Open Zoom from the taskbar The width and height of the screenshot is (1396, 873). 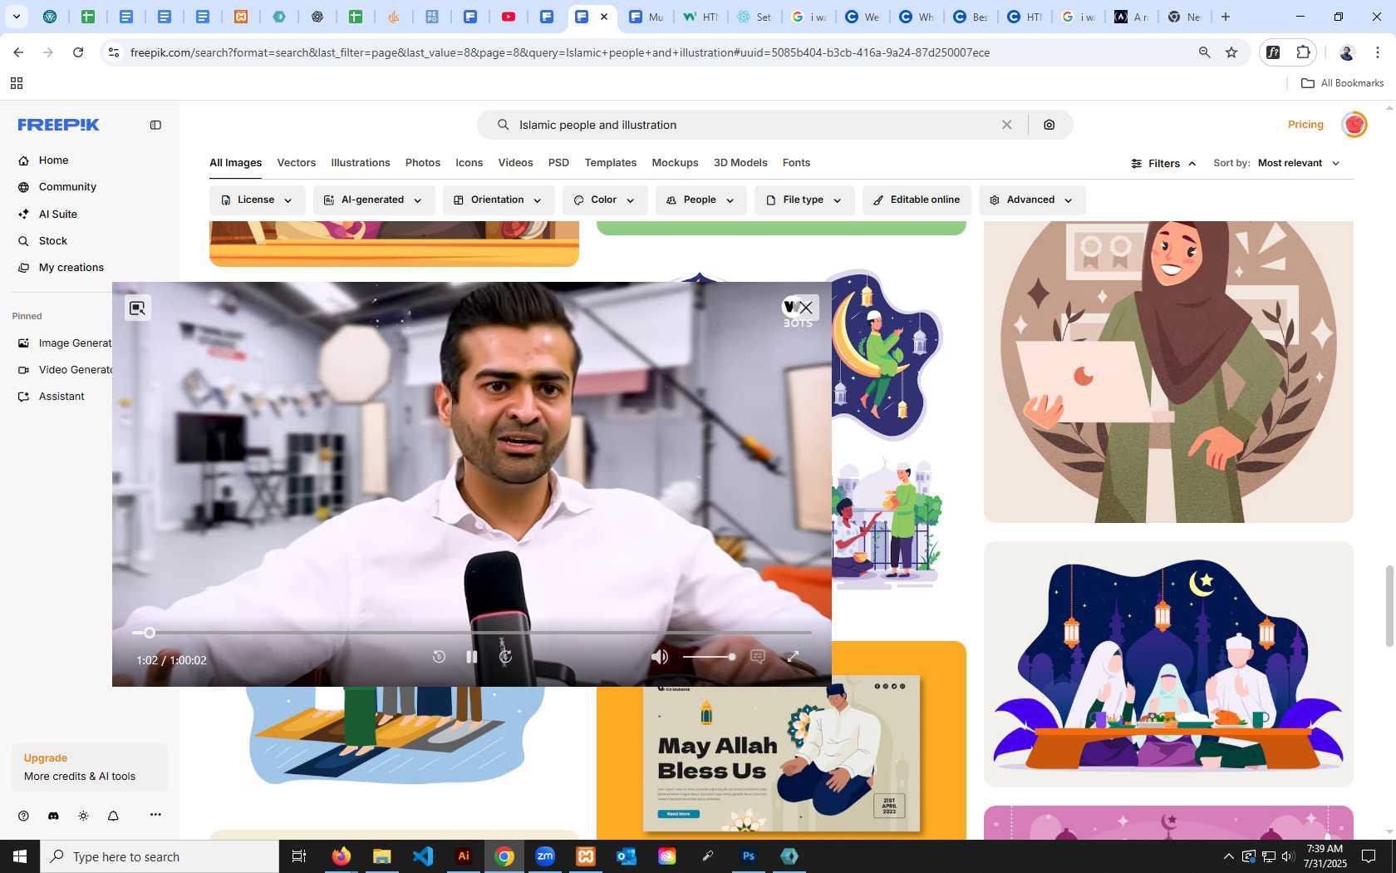(545, 856)
